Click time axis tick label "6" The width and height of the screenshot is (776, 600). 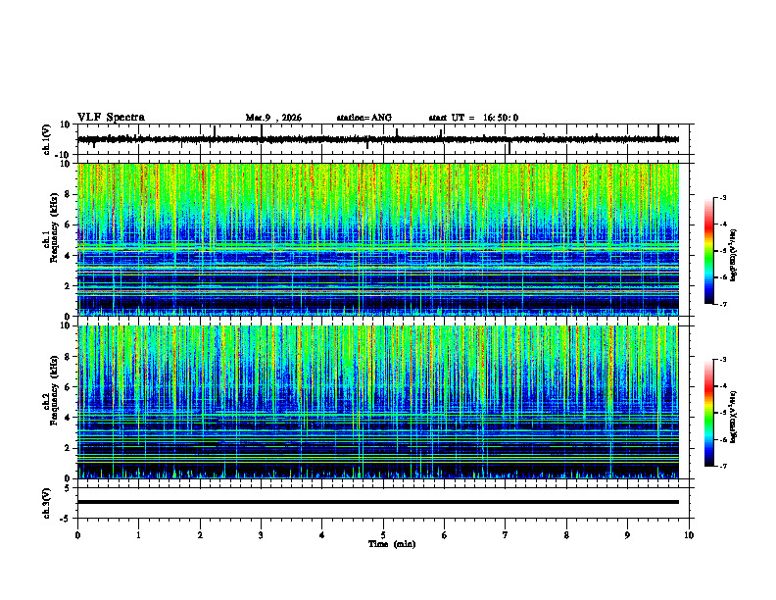tap(445, 535)
